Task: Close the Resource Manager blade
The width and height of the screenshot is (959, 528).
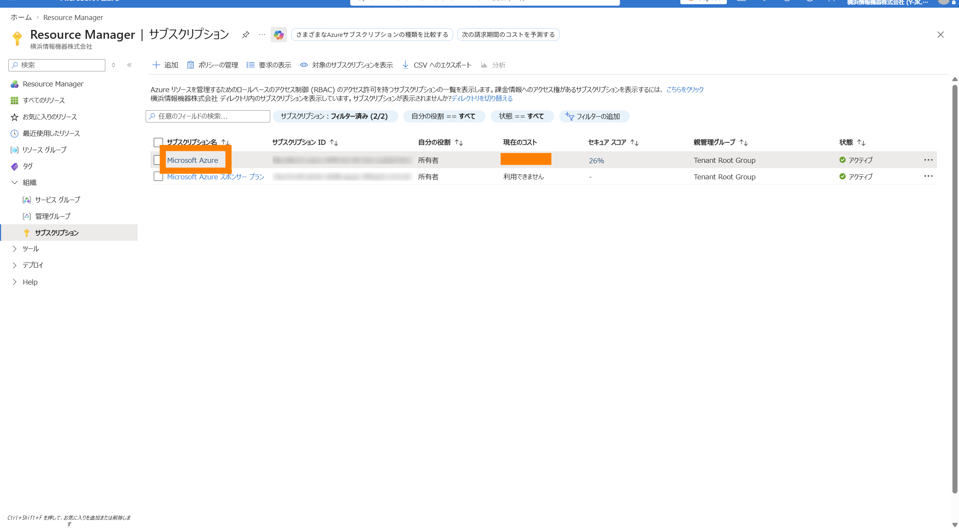Action: click(940, 35)
